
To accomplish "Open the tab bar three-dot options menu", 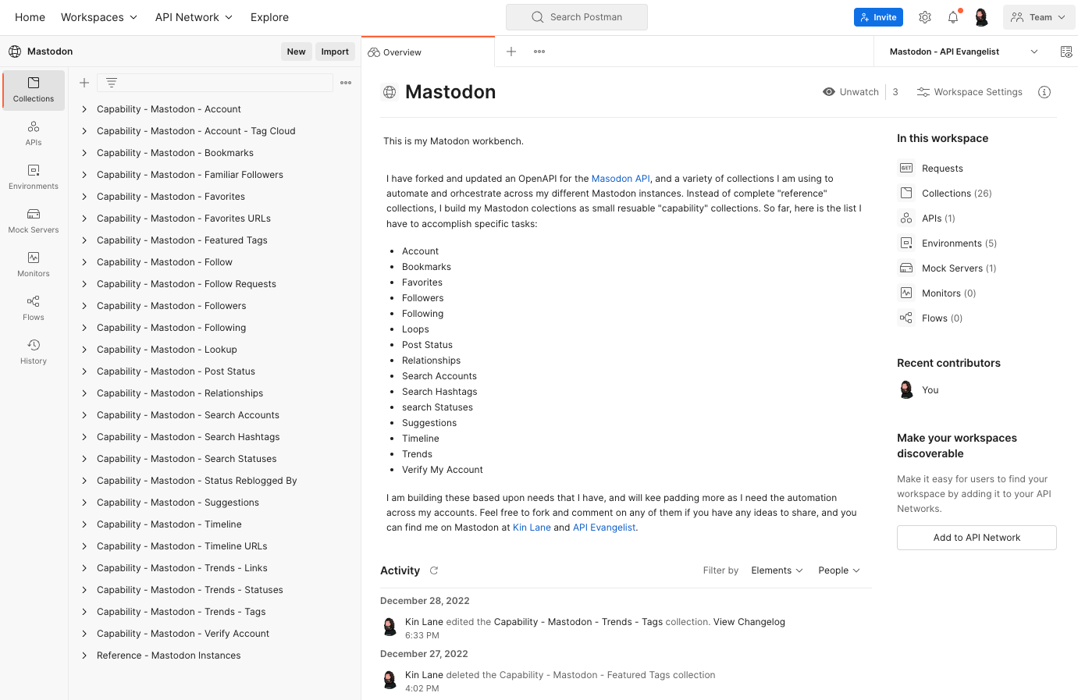I will tap(539, 52).
